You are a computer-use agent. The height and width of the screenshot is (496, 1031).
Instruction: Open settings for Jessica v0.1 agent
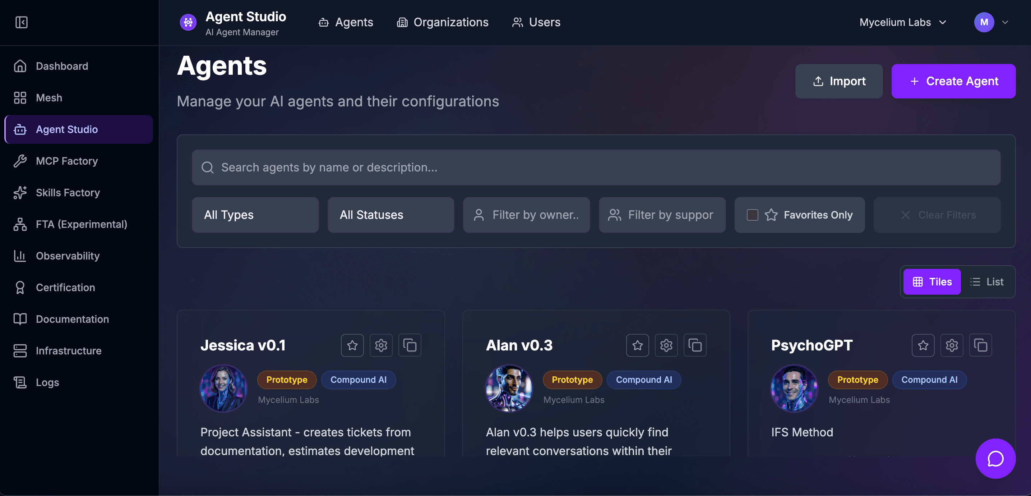381,345
